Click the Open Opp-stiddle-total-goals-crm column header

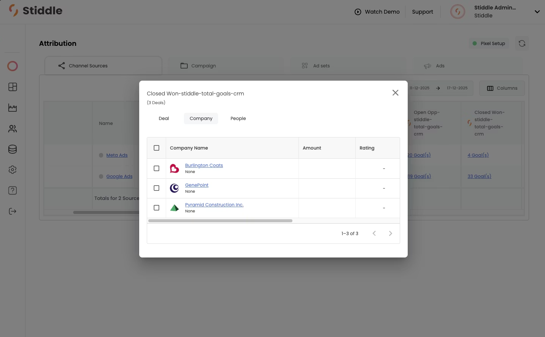(434, 123)
